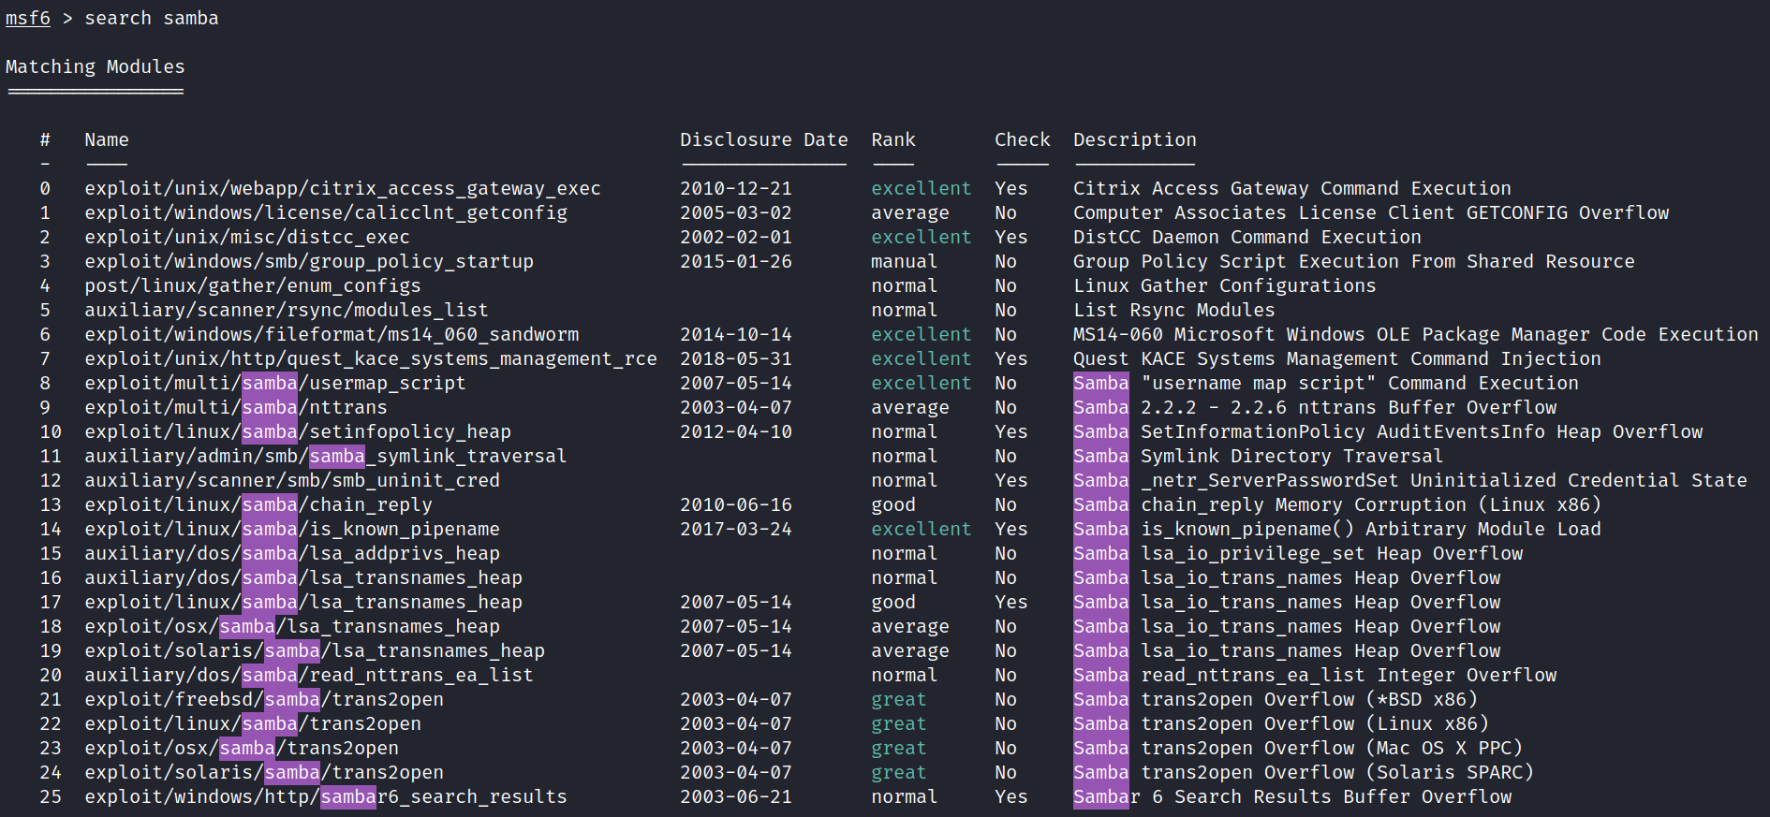This screenshot has width=1770, height=817.
Task: Click the 'Matching Modules' heading
Action: coord(96,66)
